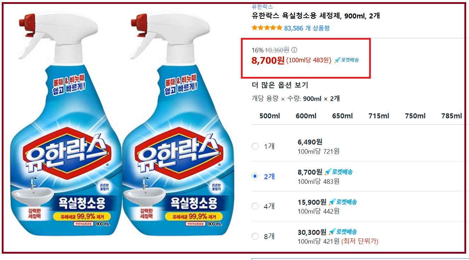Open the 785ml volume tab
Image resolution: width=469 pixels, height=260 pixels.
[452, 116]
